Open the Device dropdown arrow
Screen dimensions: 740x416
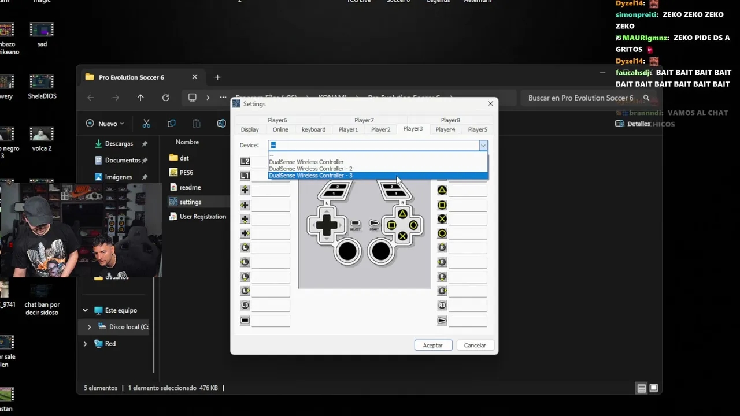point(483,146)
